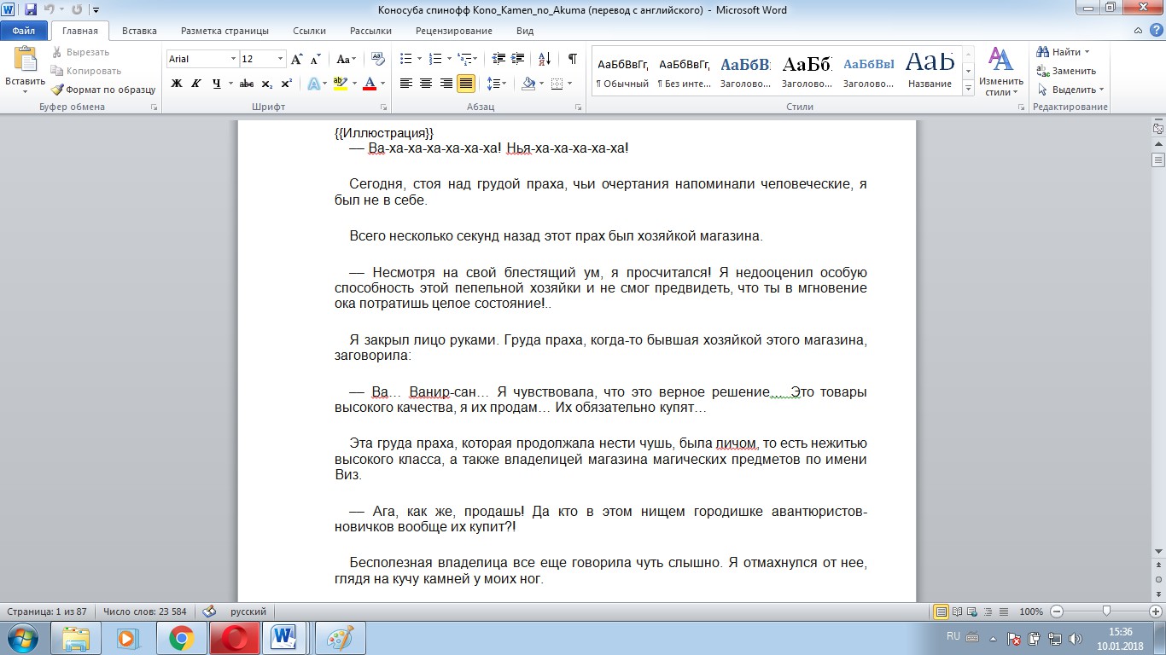Screen dimensions: 1166x655
Task: Click the русский language indicator
Action: (x=248, y=612)
